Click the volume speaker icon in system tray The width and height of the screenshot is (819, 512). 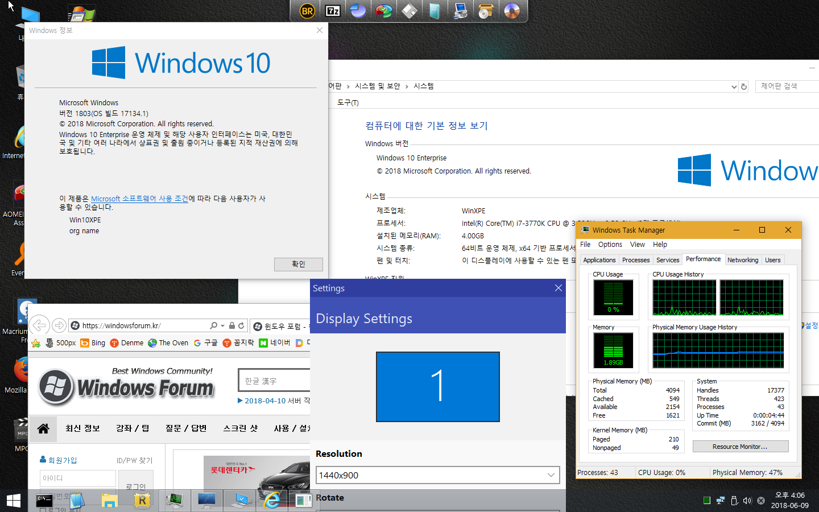point(747,501)
